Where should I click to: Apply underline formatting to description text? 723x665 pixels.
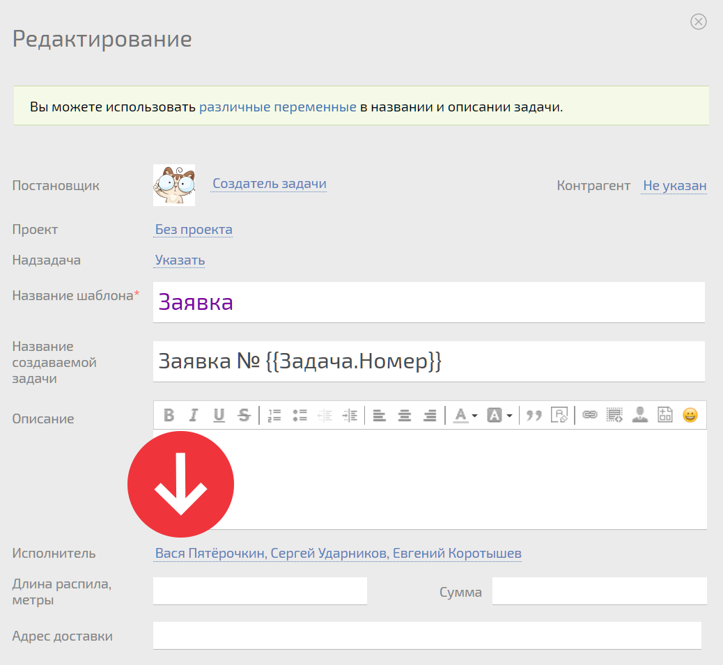click(219, 415)
